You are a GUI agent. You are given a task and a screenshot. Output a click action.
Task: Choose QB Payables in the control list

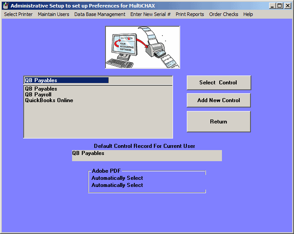41,89
